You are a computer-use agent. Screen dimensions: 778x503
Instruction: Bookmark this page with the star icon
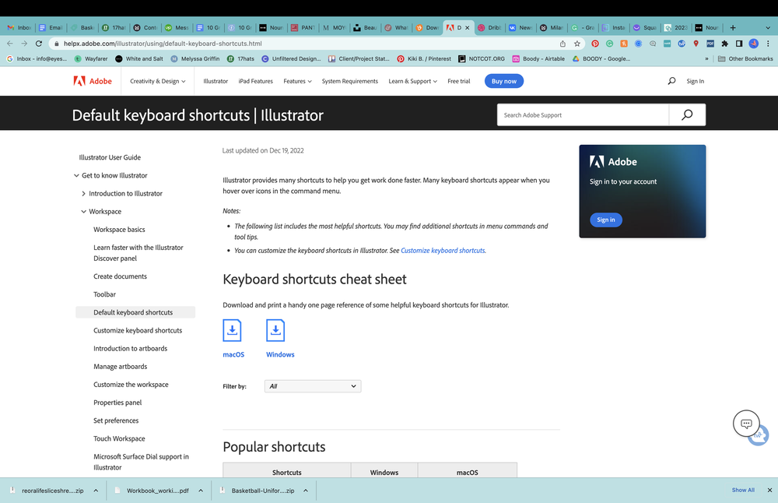point(577,44)
